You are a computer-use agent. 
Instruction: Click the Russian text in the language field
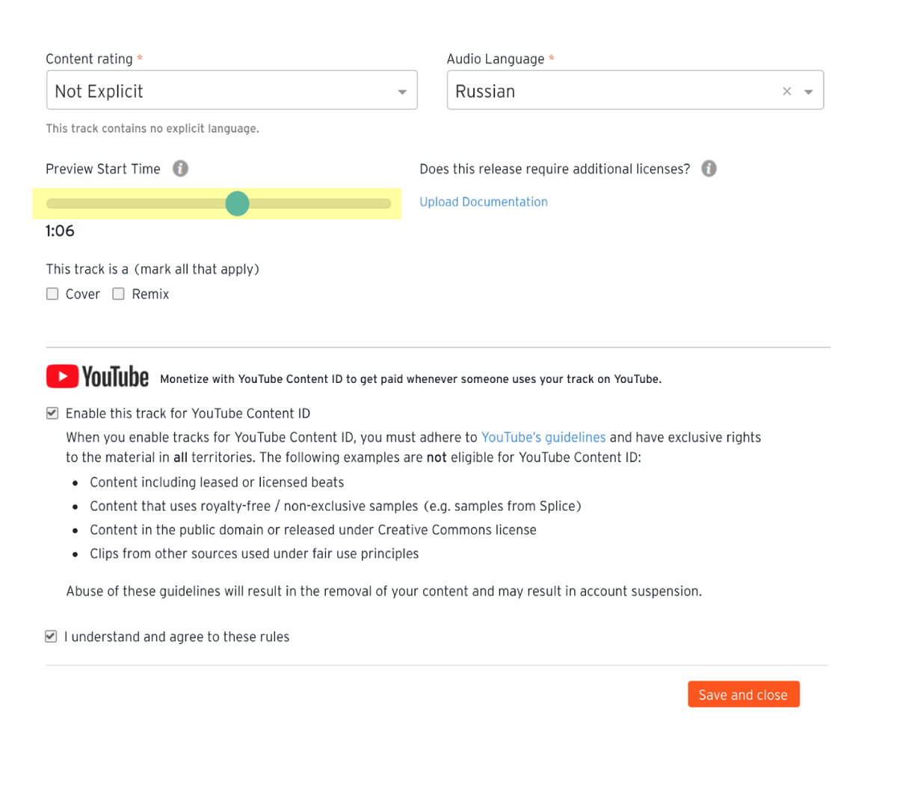485,91
